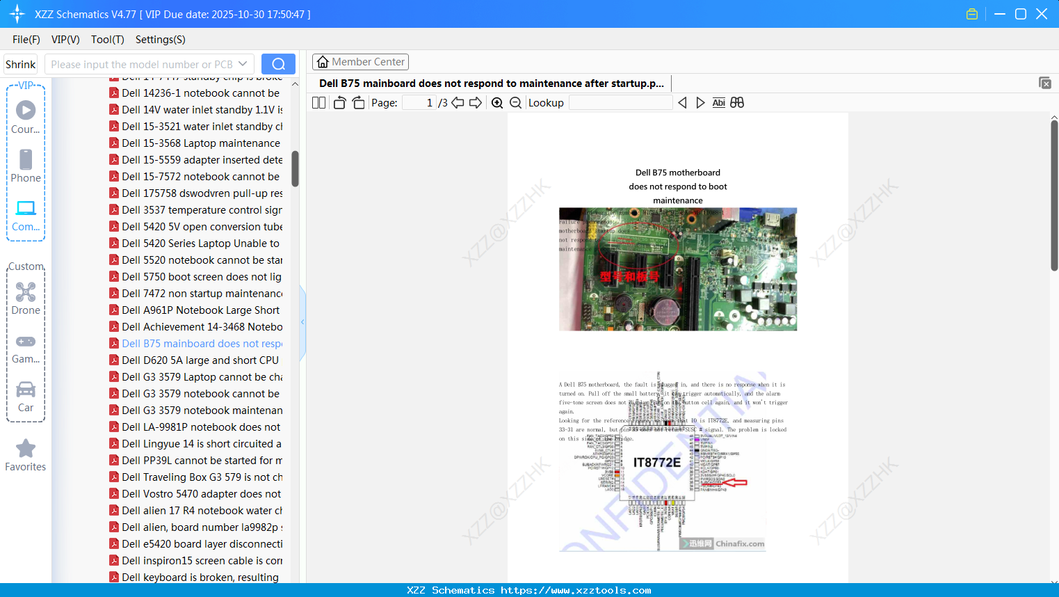Rotate page clockwise
The width and height of the screenshot is (1059, 597).
pos(358,103)
